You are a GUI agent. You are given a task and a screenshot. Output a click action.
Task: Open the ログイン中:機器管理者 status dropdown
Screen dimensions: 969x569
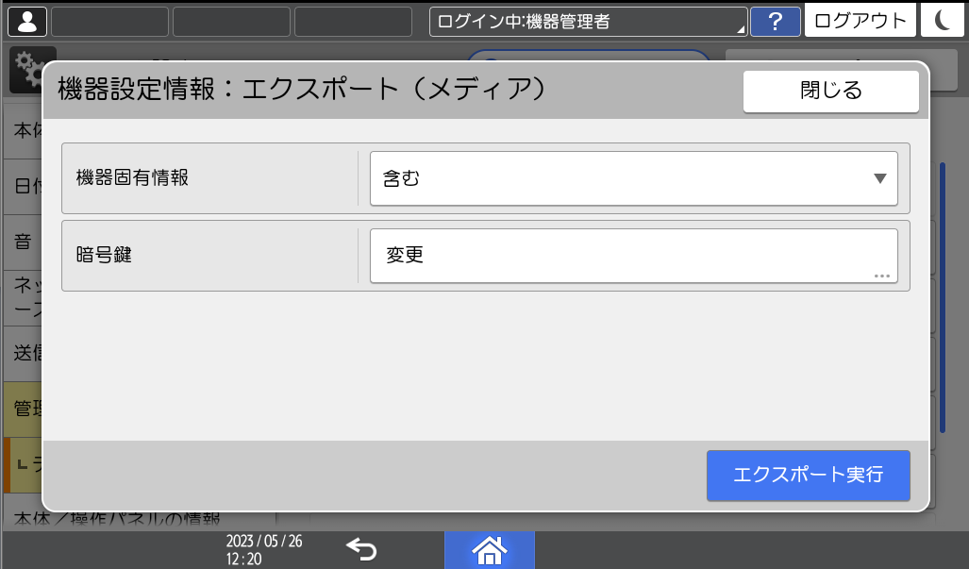pos(587,20)
